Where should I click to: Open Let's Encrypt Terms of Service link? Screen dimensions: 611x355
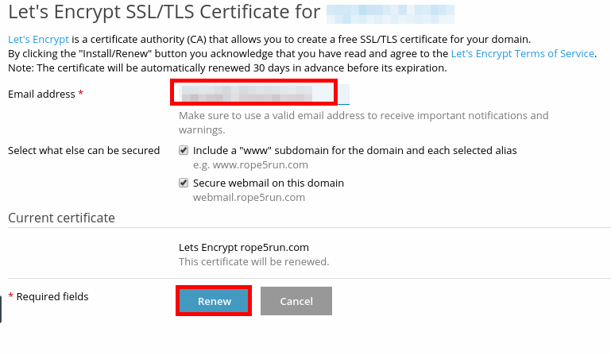point(522,53)
